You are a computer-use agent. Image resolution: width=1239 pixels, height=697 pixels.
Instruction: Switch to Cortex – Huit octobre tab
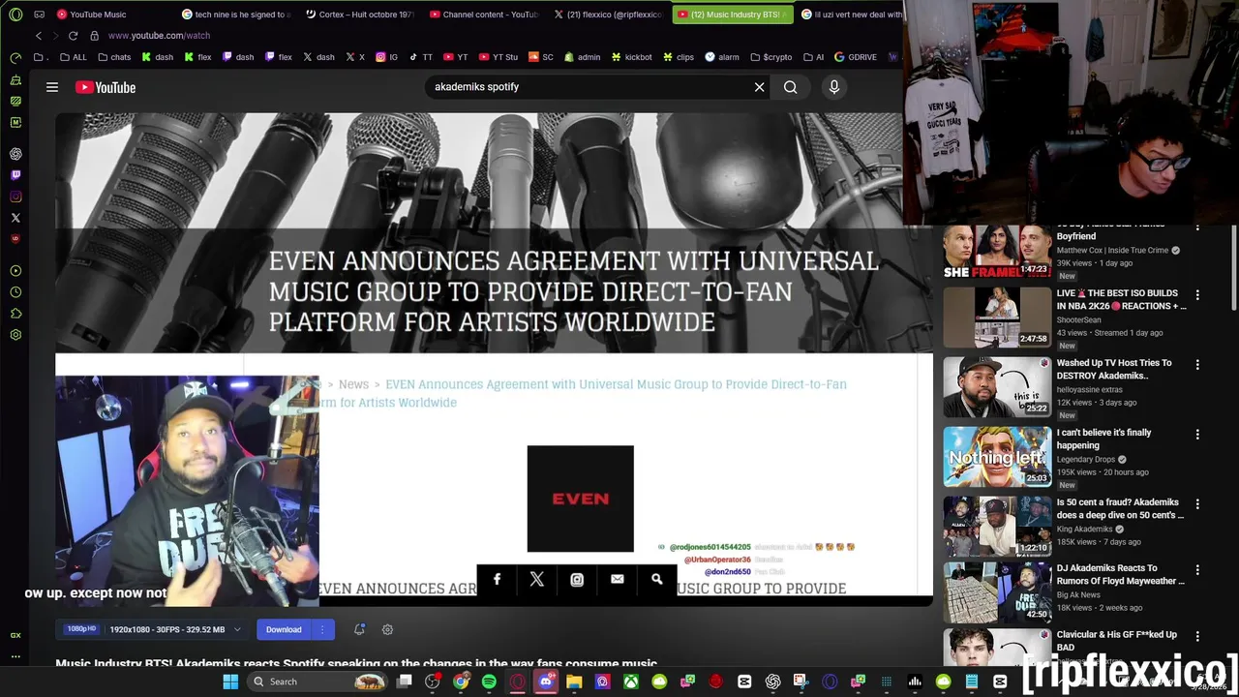[360, 15]
